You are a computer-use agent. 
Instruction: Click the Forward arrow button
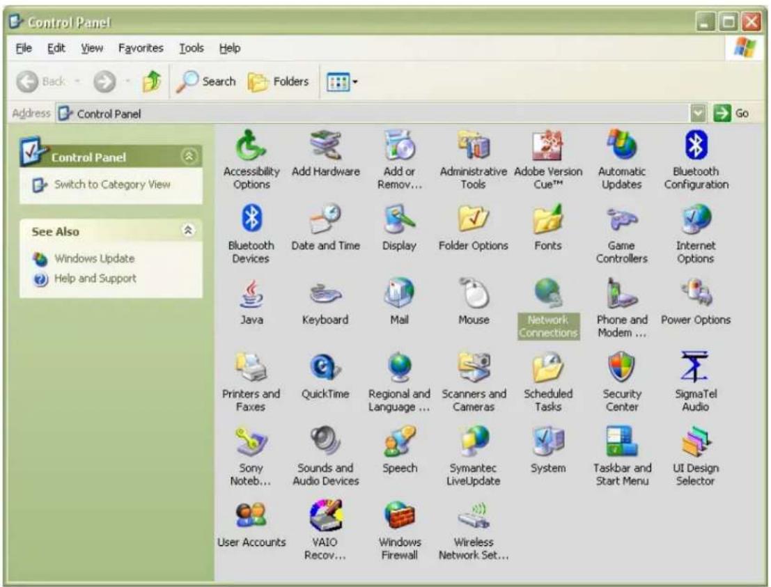click(x=104, y=81)
